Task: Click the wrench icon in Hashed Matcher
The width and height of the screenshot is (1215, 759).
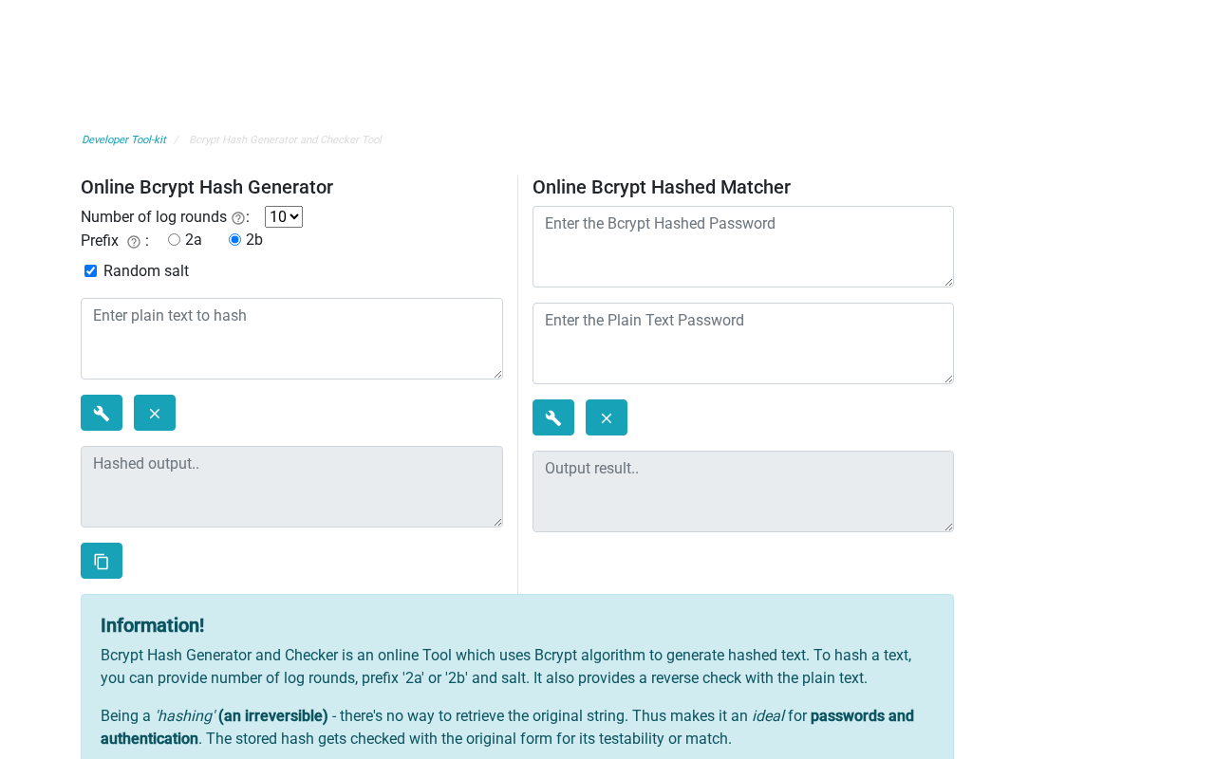Action: pyautogui.click(x=553, y=417)
